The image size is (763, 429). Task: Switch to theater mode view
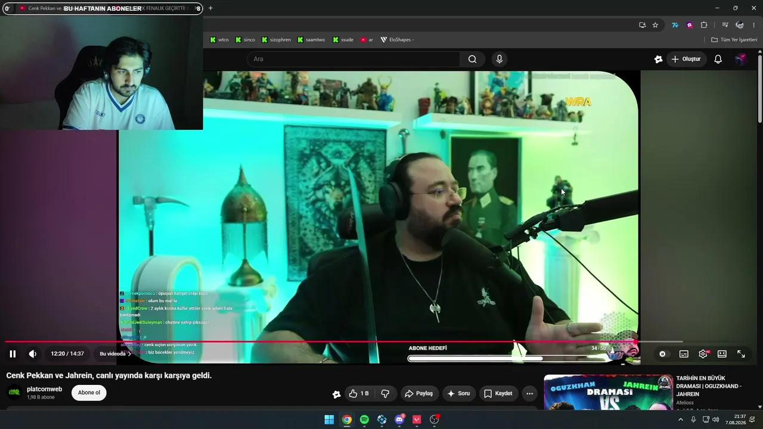coord(722,354)
